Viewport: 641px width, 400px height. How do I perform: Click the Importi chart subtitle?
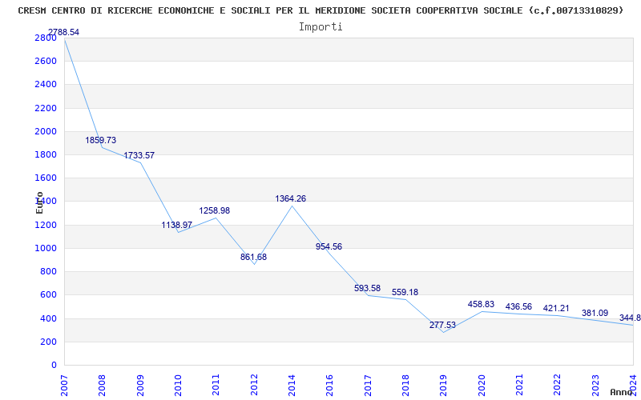point(320,26)
